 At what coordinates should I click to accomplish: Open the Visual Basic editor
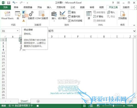tap(7, 15)
